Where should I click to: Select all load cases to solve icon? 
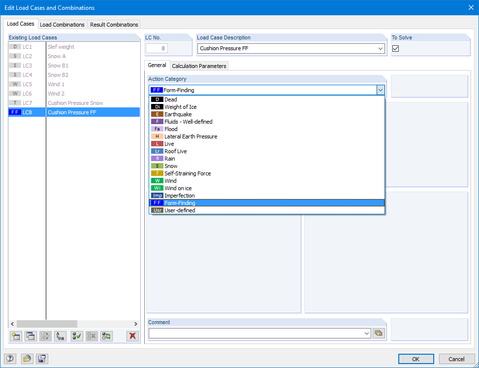[77, 336]
